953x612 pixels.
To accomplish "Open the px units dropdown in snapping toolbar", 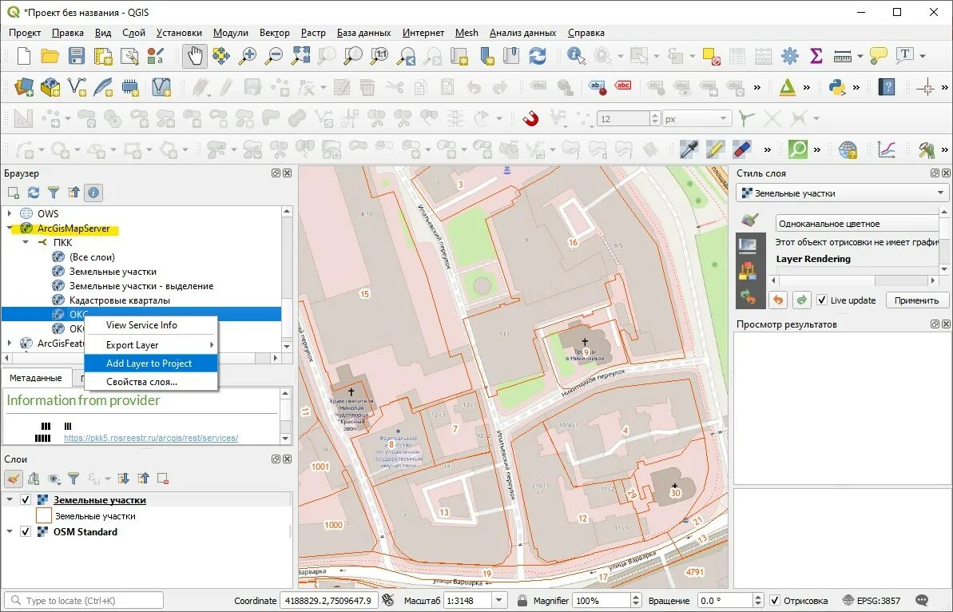I will pyautogui.click(x=696, y=118).
